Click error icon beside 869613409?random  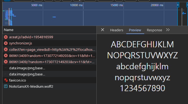tap(6, 56)
